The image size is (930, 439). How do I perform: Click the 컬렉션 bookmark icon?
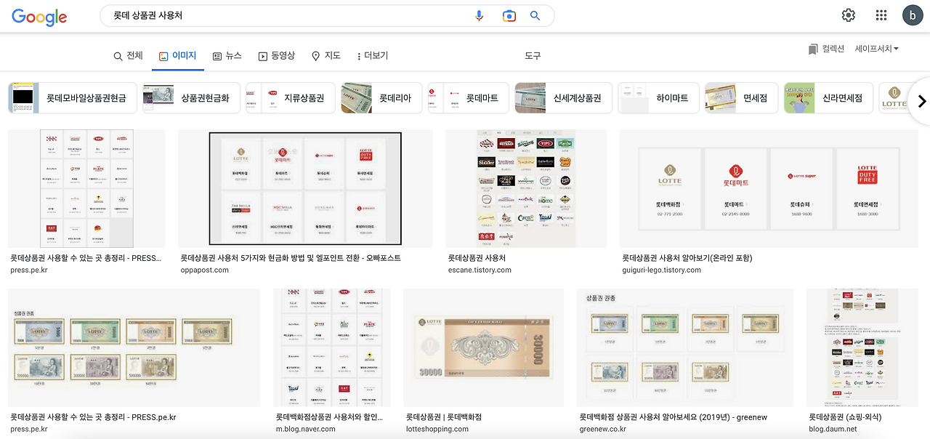[x=812, y=49]
